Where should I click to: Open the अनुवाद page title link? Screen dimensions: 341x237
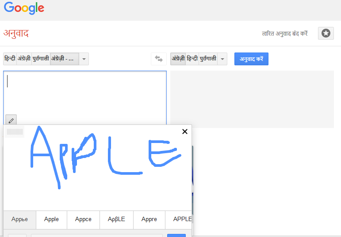(16, 34)
